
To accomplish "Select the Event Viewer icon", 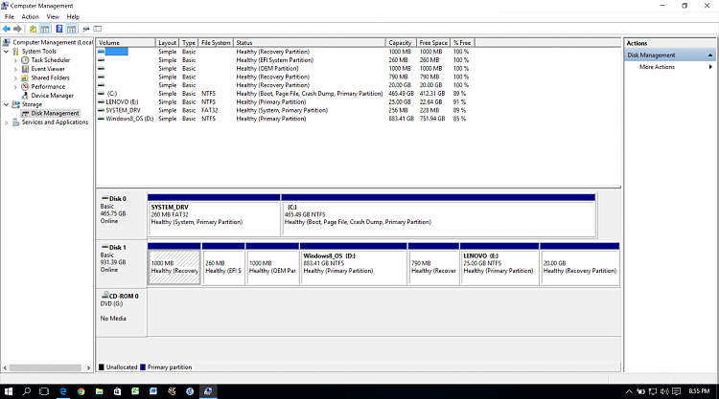I will pos(25,69).
